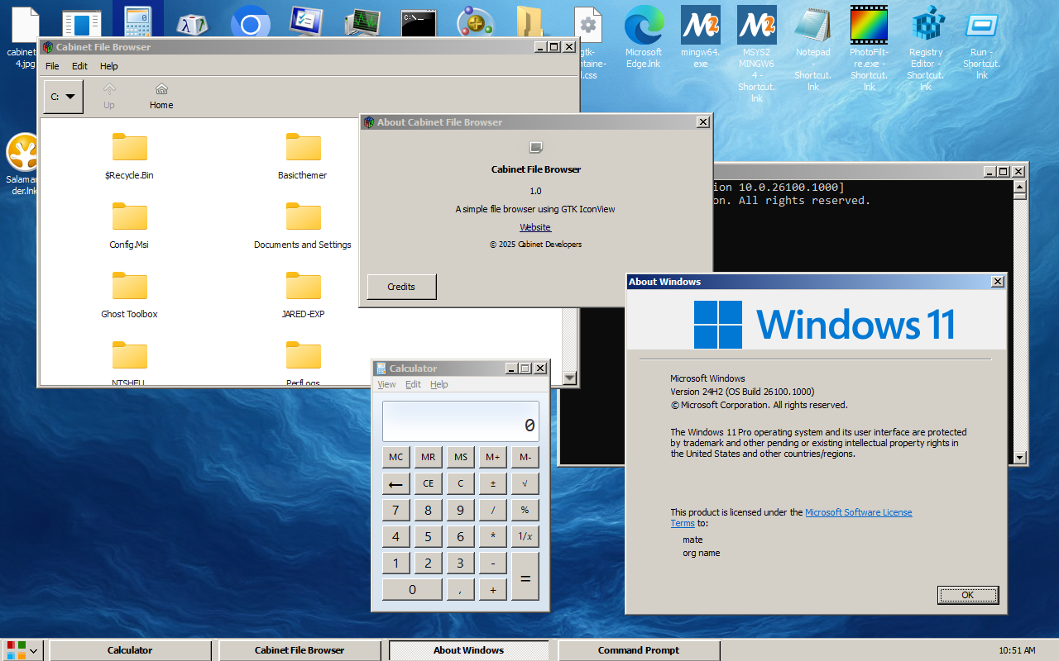Click the Up navigation arrow in file browser
This screenshot has width=1059, height=661.
[x=108, y=95]
